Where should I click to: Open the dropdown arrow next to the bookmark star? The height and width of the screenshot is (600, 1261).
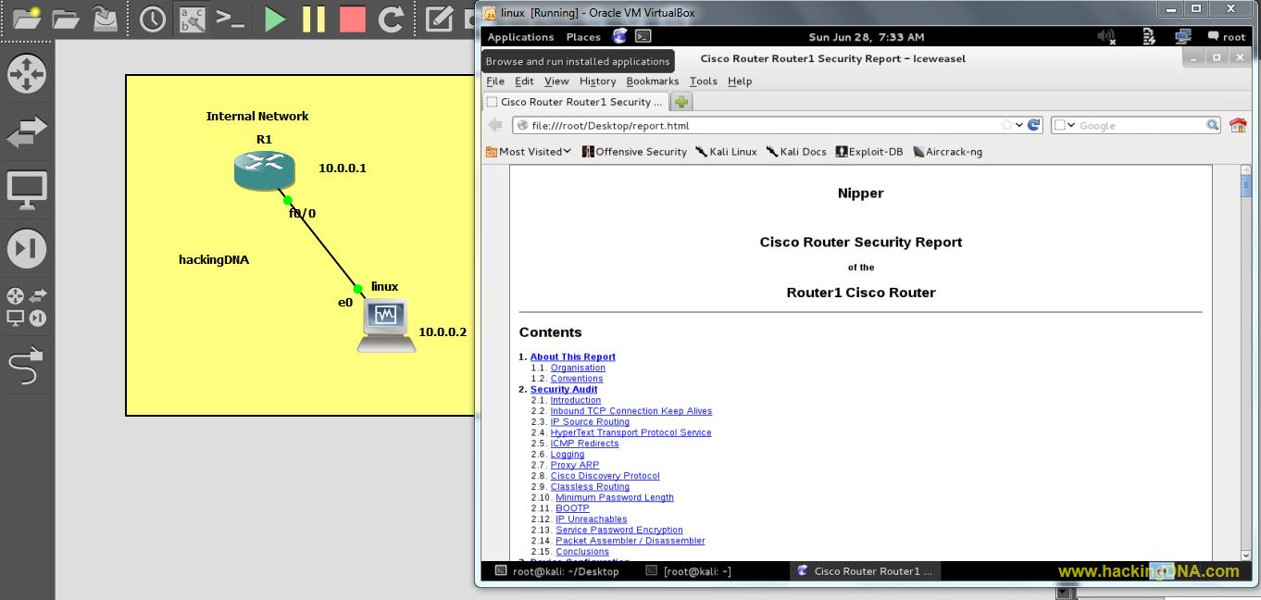click(1019, 124)
